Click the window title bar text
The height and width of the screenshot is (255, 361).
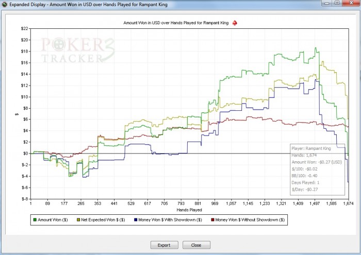(x=88, y=5)
